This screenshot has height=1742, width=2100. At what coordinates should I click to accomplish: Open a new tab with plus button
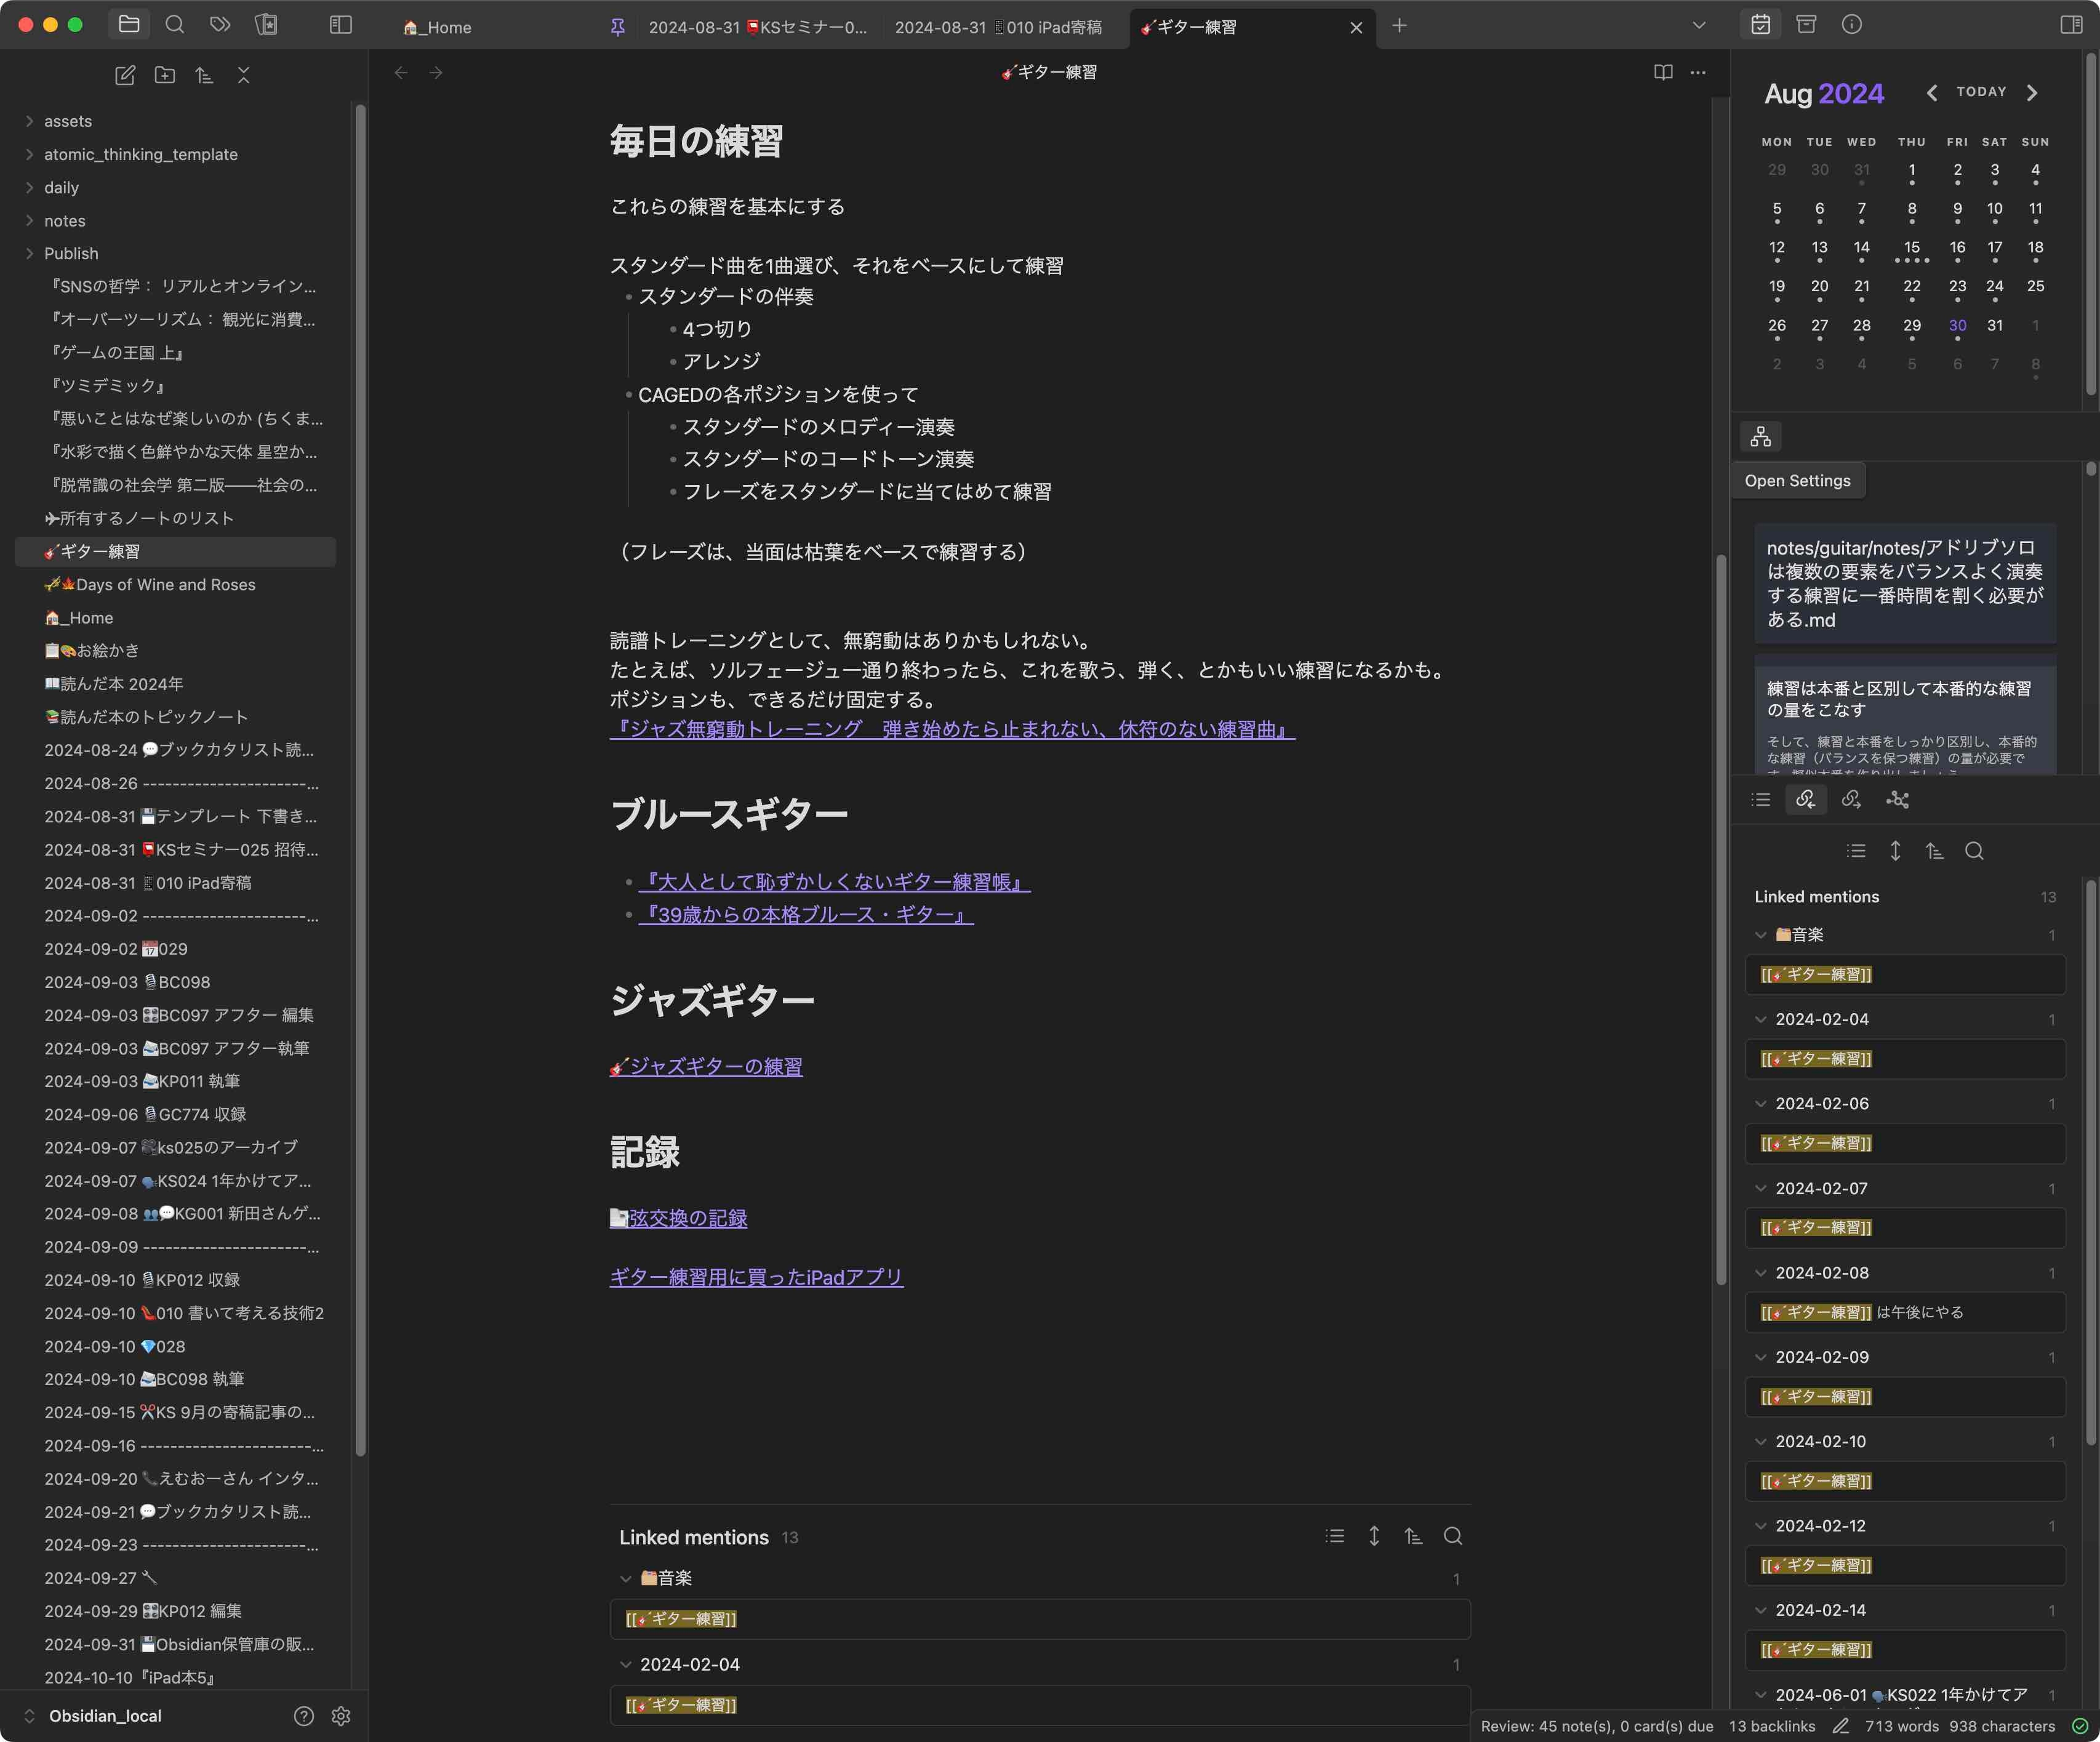point(1399,26)
